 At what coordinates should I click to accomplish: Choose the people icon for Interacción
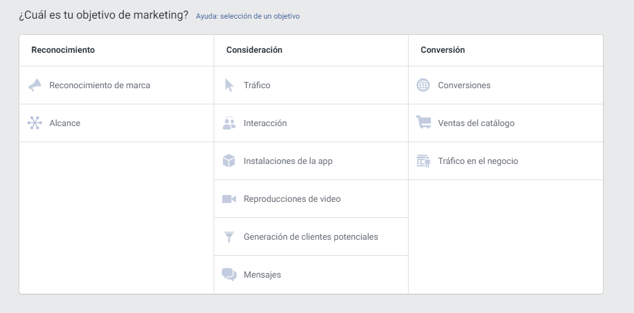pyautogui.click(x=229, y=123)
